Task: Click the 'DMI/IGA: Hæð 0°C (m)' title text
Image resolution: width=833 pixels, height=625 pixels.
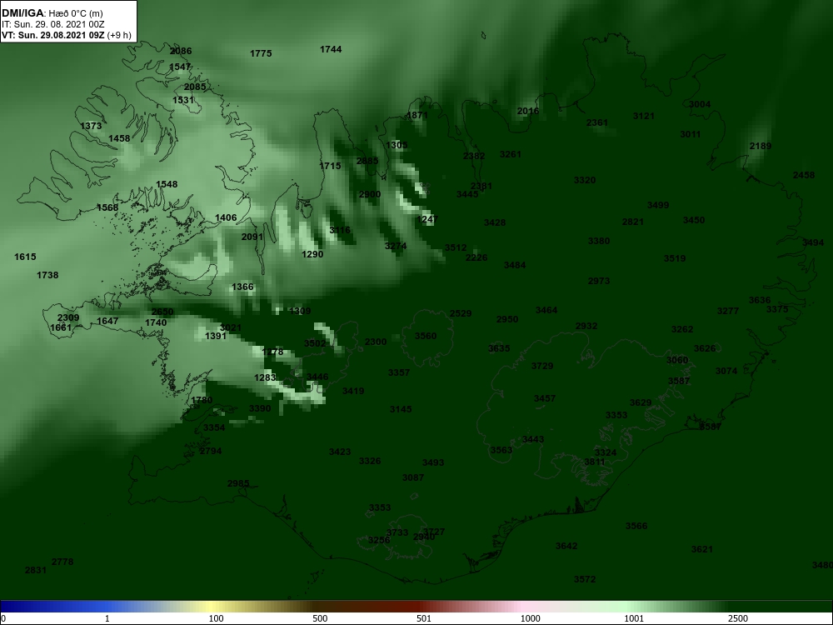Action: pyautogui.click(x=52, y=13)
